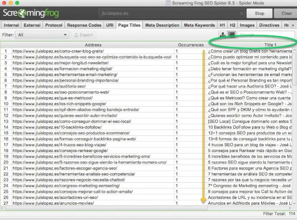Click the Clear button
297x220 pixels.
pyautogui.click(x=286, y=13)
